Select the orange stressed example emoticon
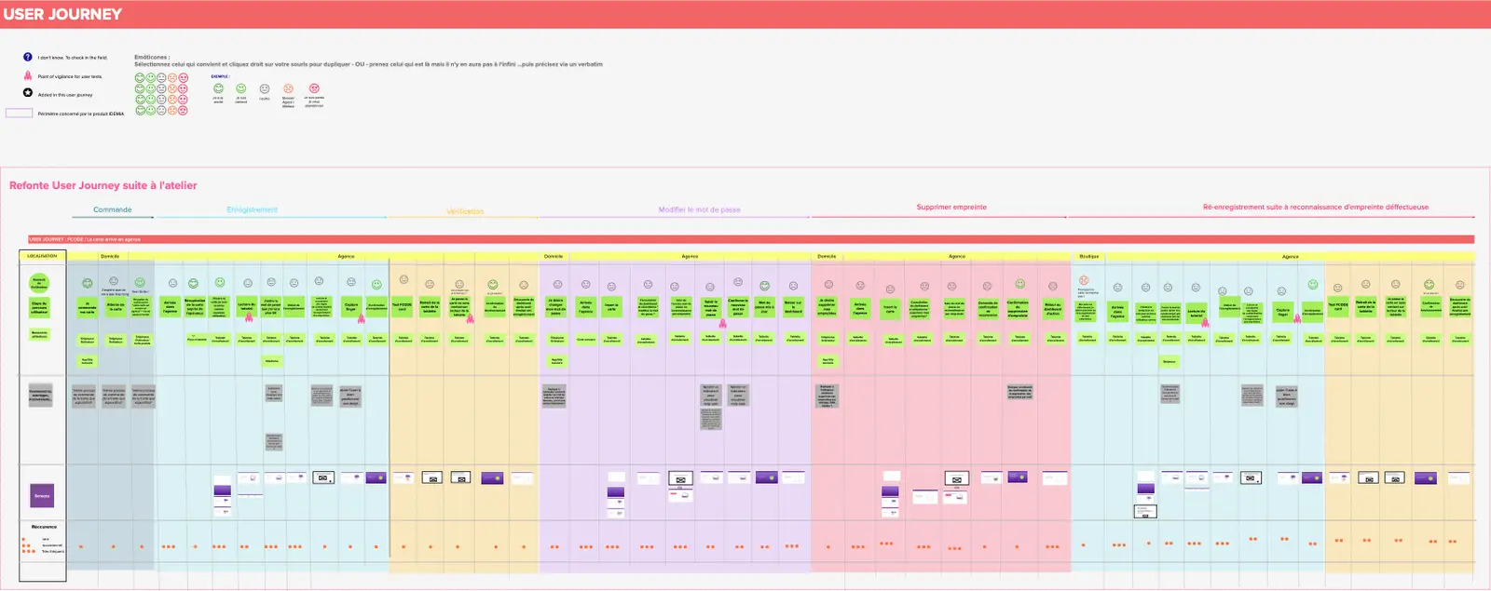Image resolution: width=1491 pixels, height=591 pixels. (288, 89)
